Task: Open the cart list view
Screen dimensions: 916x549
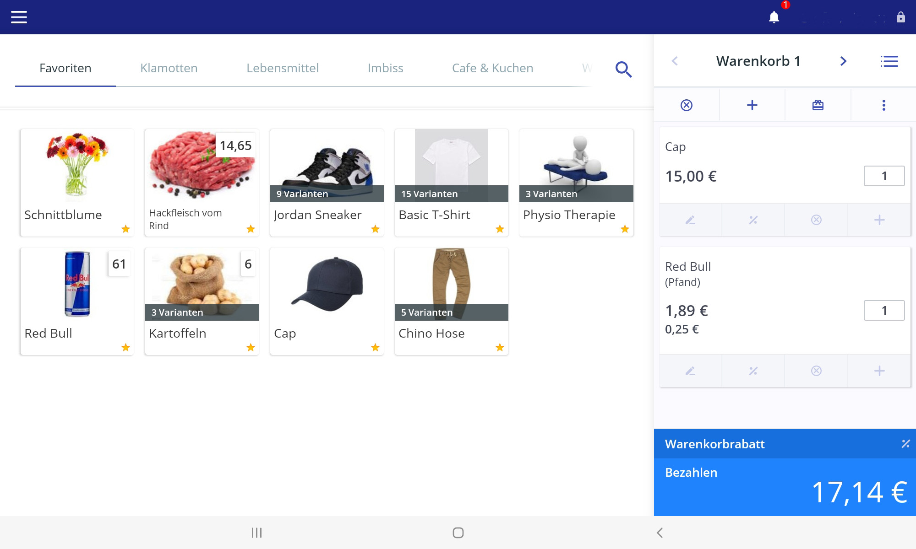Action: point(889,61)
